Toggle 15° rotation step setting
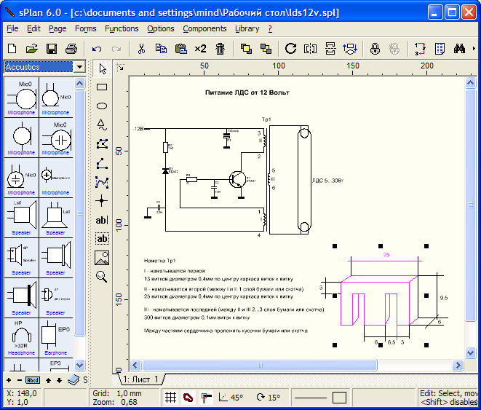The width and height of the screenshot is (481, 410). 269,397
